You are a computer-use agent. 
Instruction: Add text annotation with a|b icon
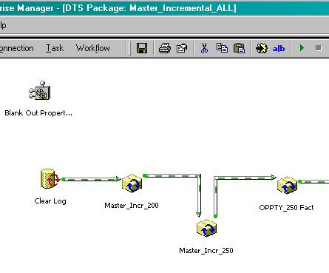[x=279, y=49]
